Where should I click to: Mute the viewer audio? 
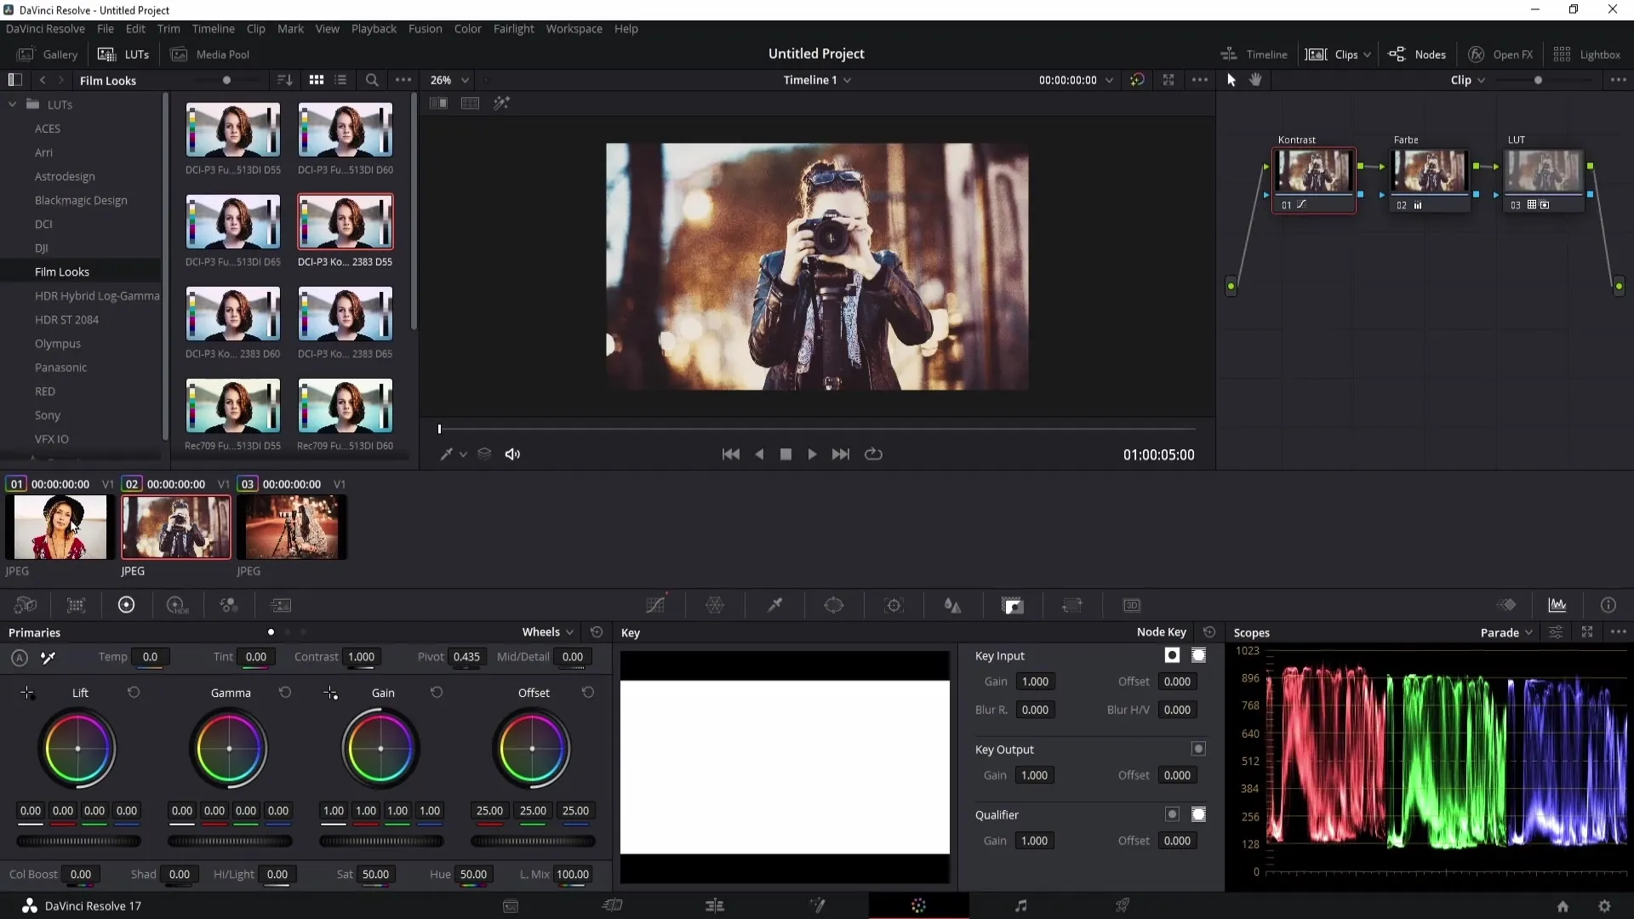tap(512, 454)
